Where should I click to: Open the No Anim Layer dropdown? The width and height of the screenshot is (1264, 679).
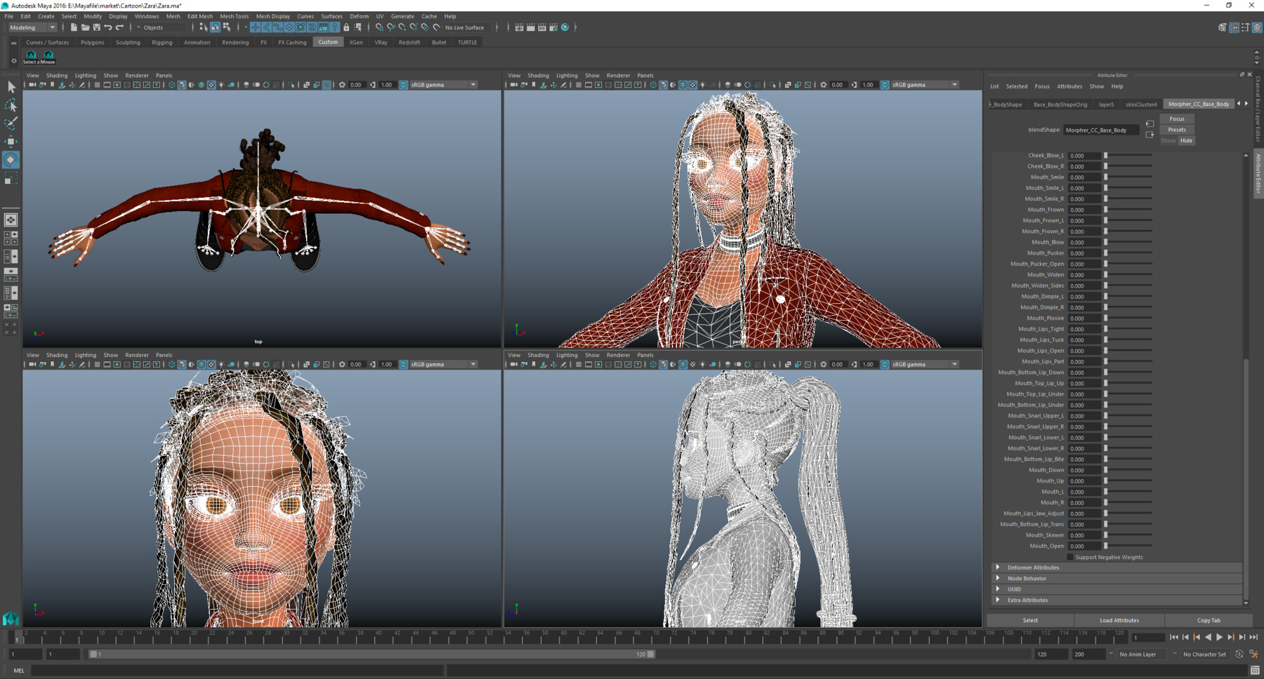pos(1143,654)
